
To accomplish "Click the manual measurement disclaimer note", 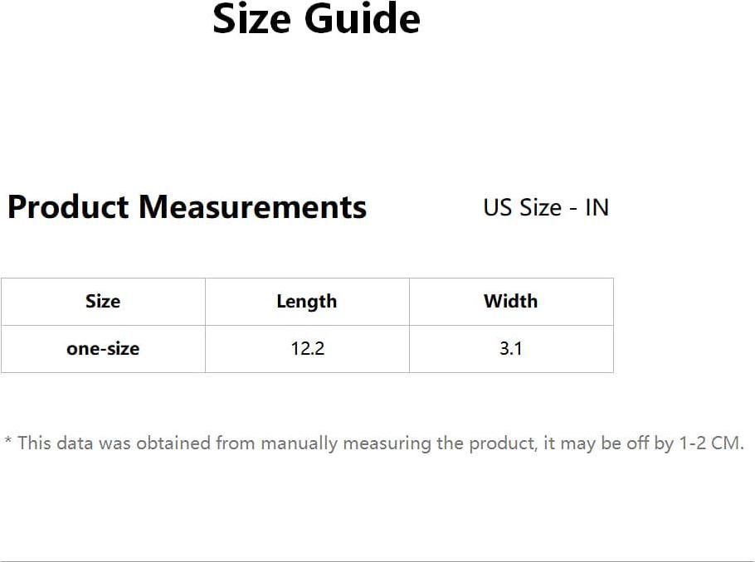I will click(374, 443).
